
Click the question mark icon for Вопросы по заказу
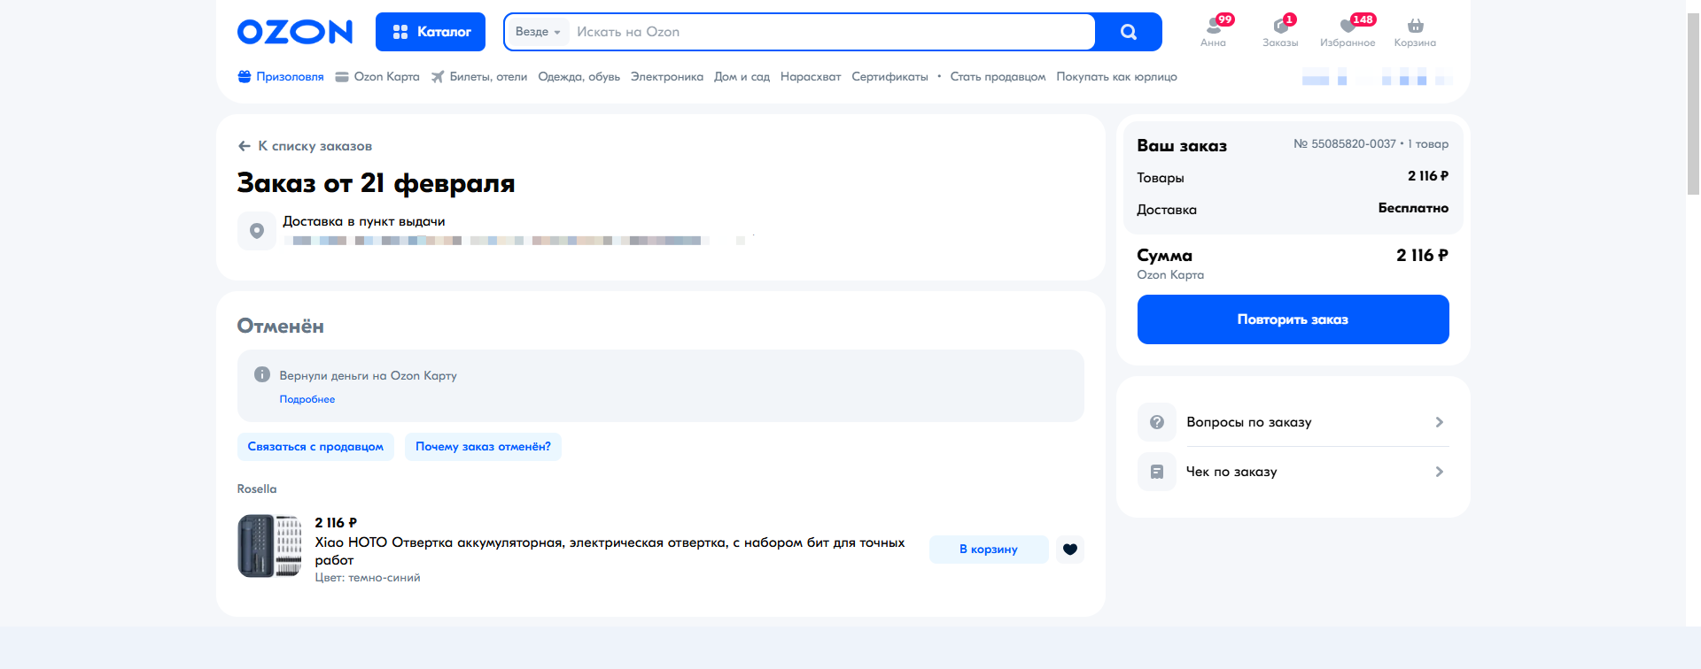point(1157,422)
